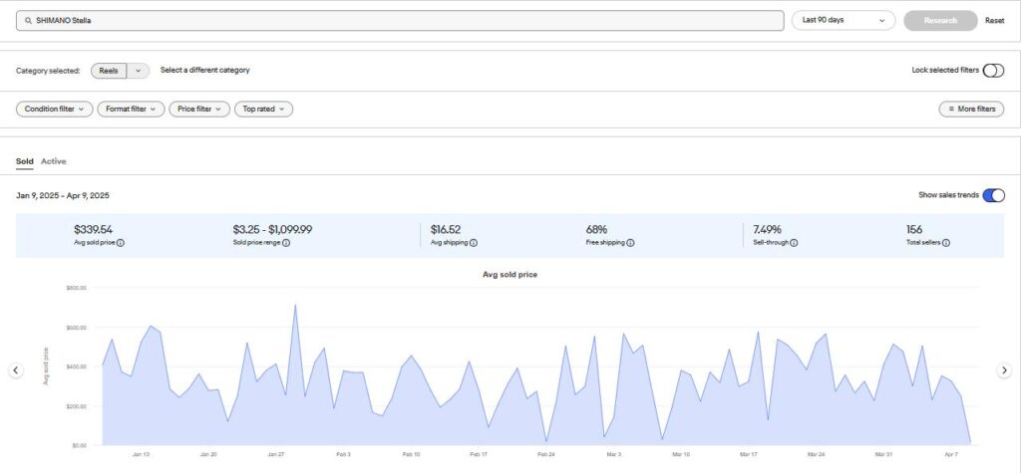The height and width of the screenshot is (473, 1021).
Task: Click the $339.54 average sold price value
Action: [93, 230]
